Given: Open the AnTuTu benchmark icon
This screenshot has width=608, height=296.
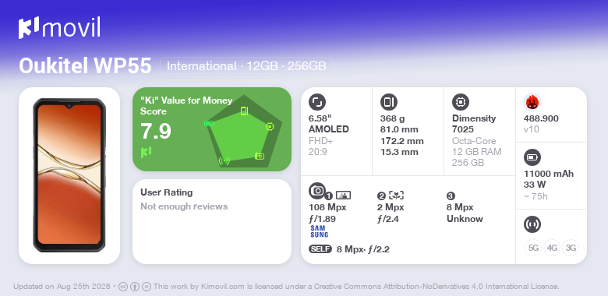Looking at the screenshot, I should pos(532,102).
